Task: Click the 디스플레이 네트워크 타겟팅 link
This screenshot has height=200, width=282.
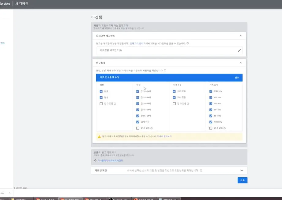Action: pyautogui.click(x=110, y=160)
